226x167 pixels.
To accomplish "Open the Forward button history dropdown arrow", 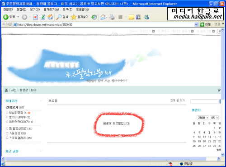I will tap(30, 17).
